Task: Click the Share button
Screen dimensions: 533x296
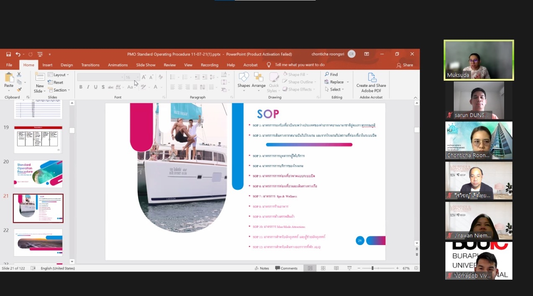Action: click(405, 65)
